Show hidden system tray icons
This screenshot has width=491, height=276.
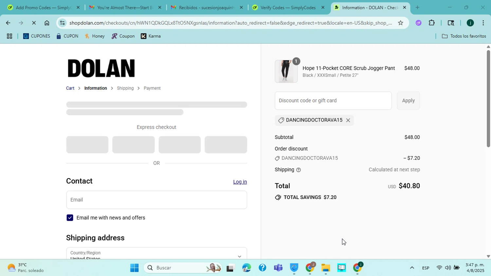pos(412,268)
